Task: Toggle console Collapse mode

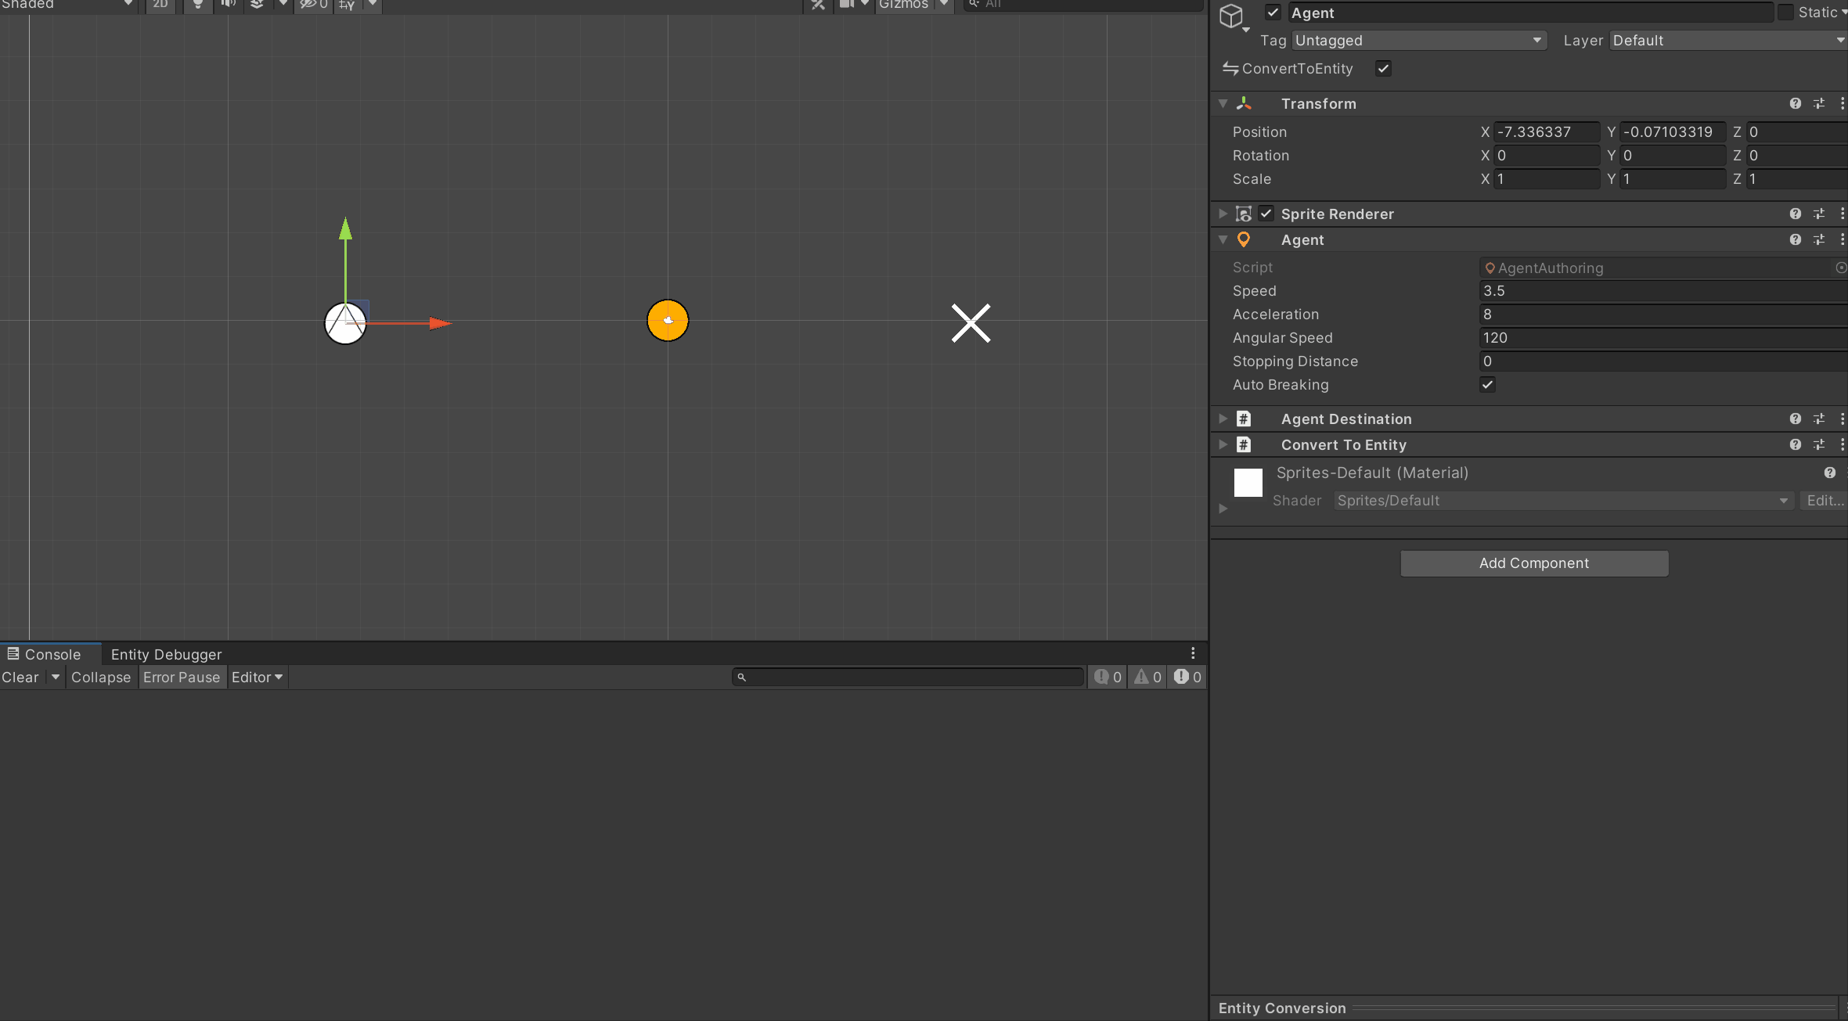Action: (101, 677)
